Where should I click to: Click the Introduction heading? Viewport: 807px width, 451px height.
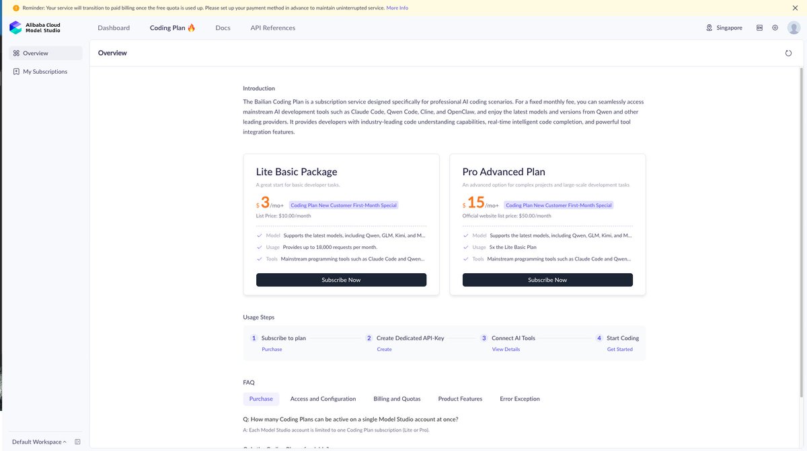259,89
